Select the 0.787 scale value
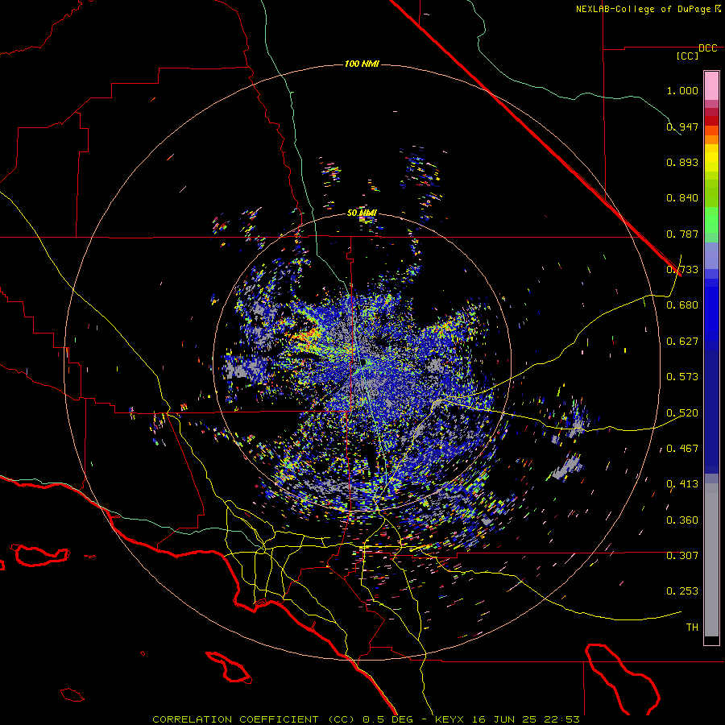Image resolution: width=725 pixels, height=725 pixels. coord(682,234)
